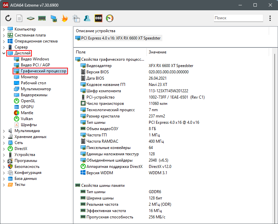This screenshot has height=224, width=278.
Task: Click the gauge sensor panel icon
Action: tap(110, 18)
